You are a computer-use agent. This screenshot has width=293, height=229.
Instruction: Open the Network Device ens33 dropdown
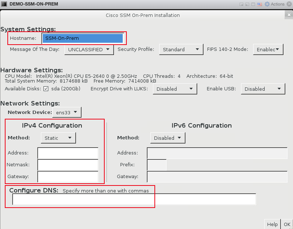tap(67, 112)
